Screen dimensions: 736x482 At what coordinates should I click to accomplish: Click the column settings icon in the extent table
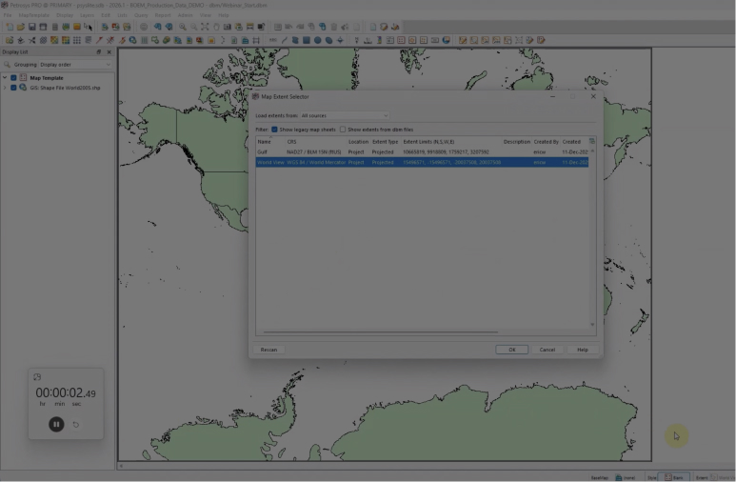click(591, 141)
